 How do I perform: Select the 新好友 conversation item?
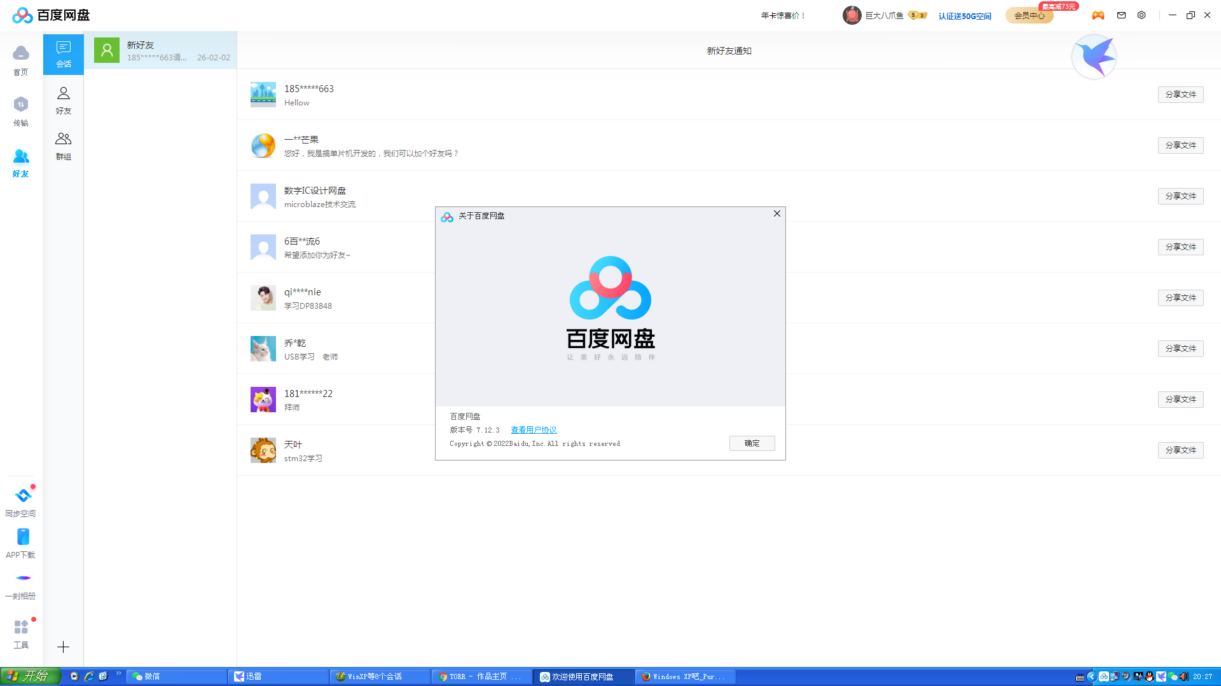click(x=160, y=51)
